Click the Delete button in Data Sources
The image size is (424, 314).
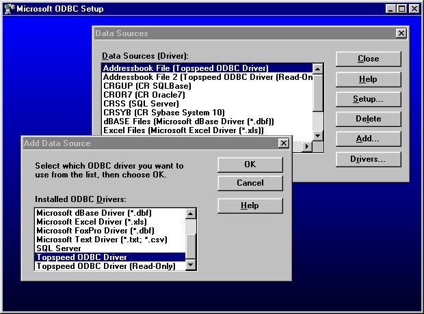click(369, 119)
